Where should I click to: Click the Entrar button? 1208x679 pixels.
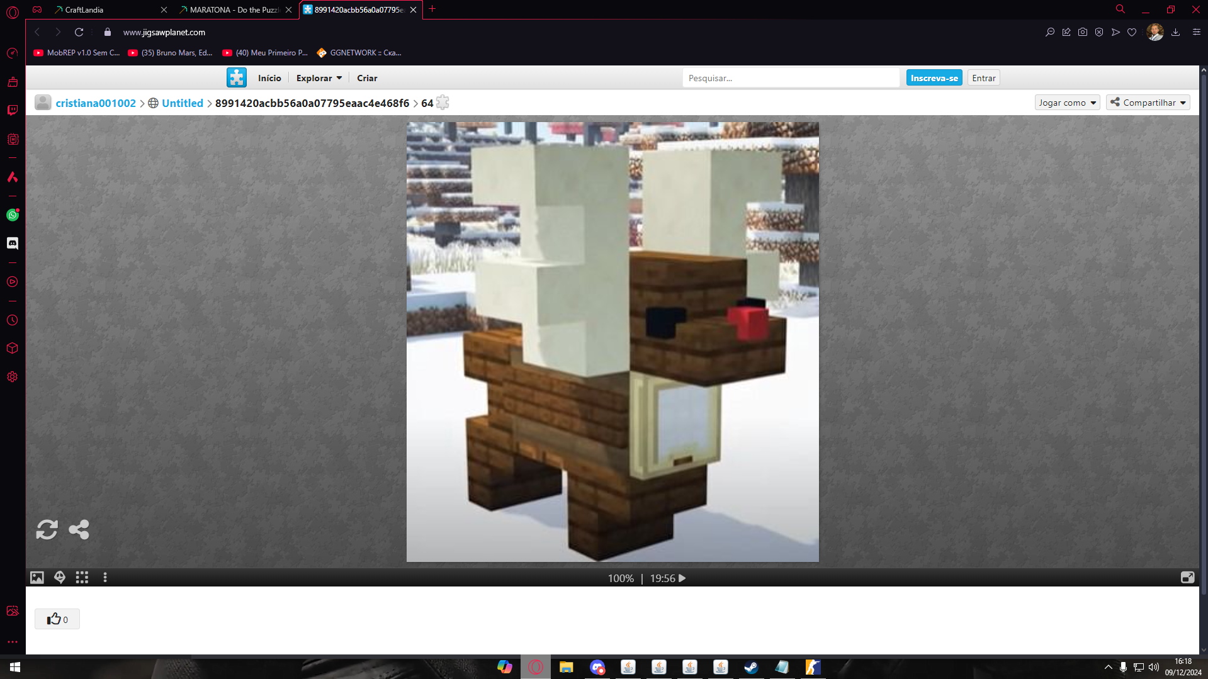(983, 78)
